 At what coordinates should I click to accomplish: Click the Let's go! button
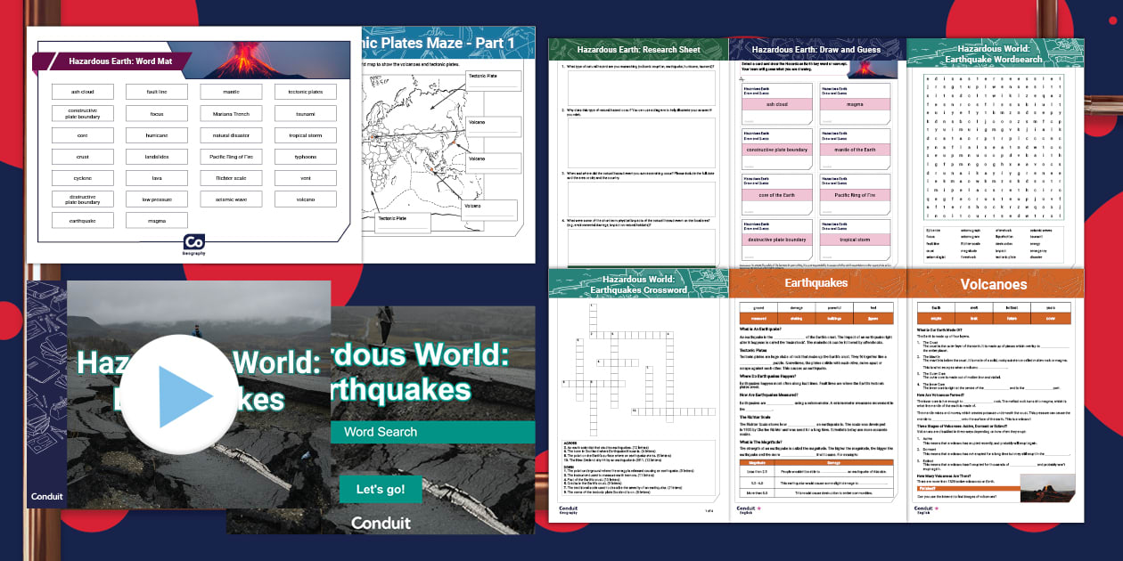pyautogui.click(x=380, y=489)
